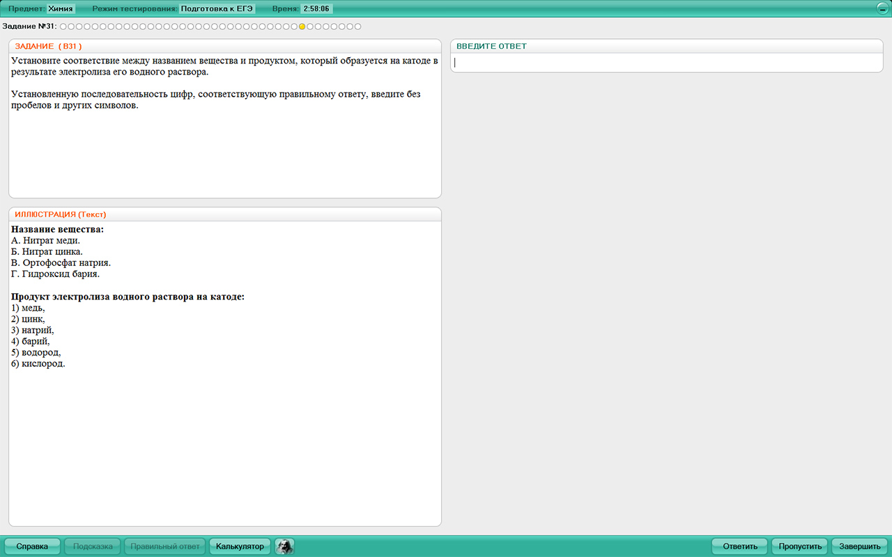Skip this task with Пропустить
Screen dimensions: 892x557
point(801,547)
